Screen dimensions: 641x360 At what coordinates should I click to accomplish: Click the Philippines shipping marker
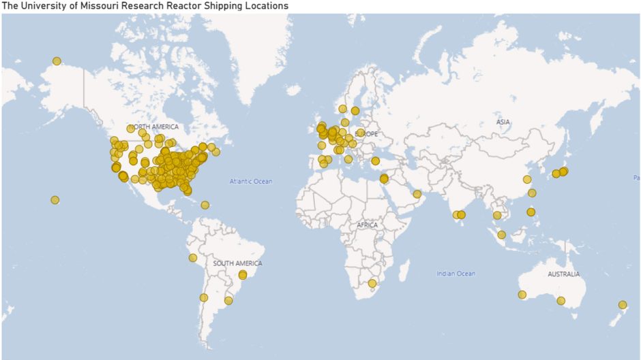click(x=531, y=212)
